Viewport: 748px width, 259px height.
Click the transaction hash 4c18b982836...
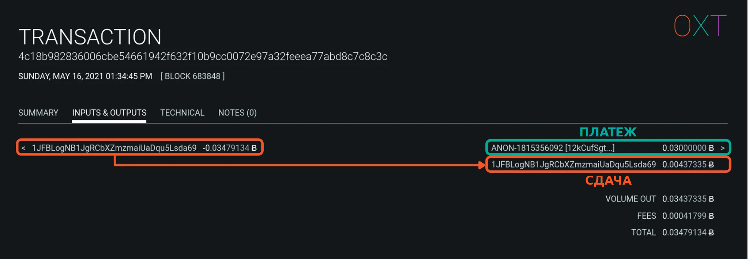(203, 56)
